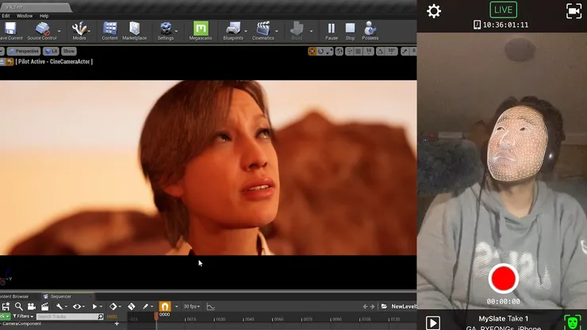
Task: Open the 30 fps frame rate dropdown
Action: [192, 306]
